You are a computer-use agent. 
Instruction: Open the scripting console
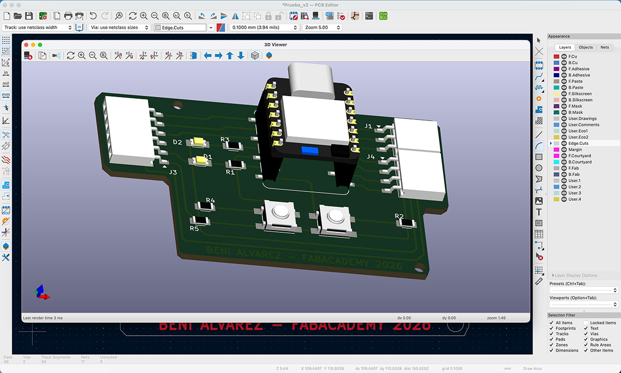[369, 16]
